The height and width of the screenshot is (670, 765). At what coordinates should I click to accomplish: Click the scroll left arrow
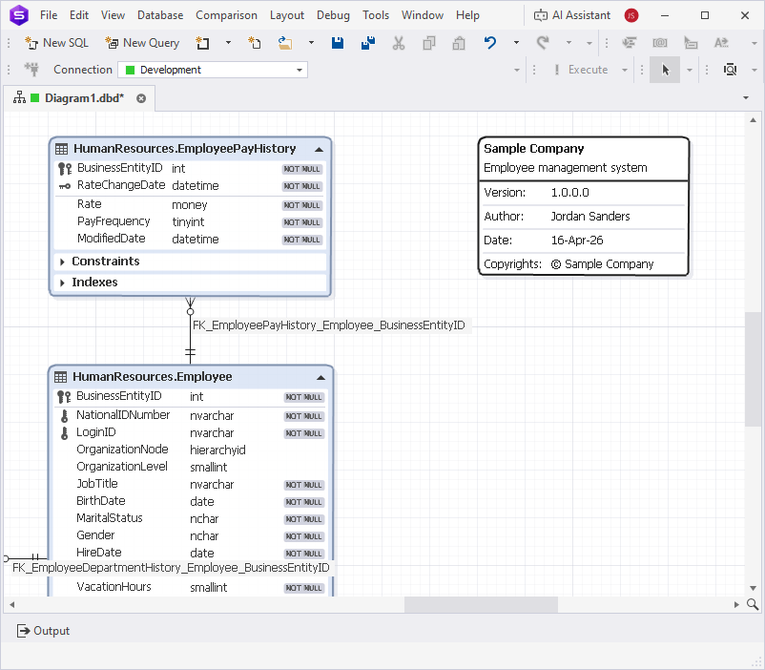point(11,604)
